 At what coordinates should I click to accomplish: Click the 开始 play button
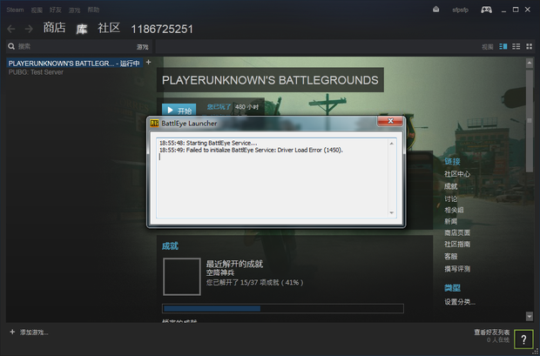(179, 111)
